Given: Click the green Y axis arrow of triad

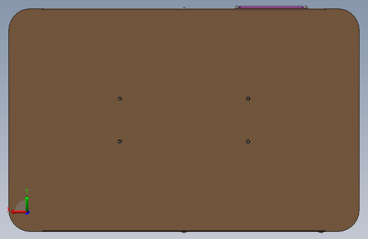Looking at the screenshot, I should (x=27, y=203).
